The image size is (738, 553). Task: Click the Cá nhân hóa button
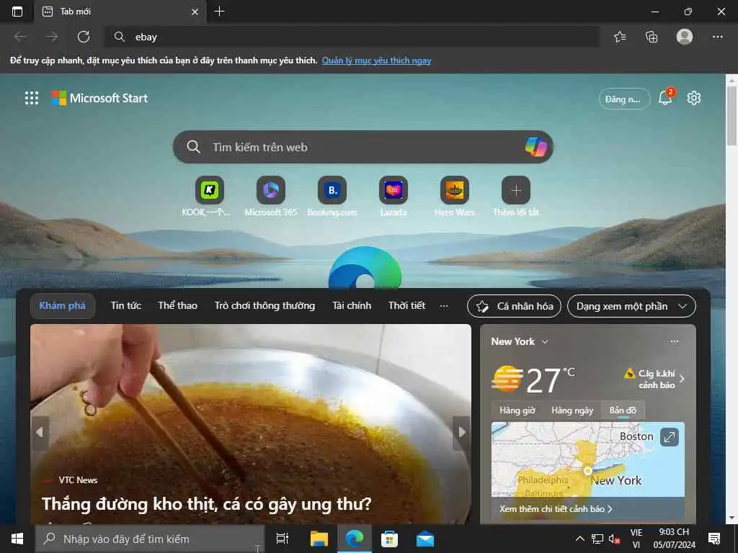(x=514, y=306)
